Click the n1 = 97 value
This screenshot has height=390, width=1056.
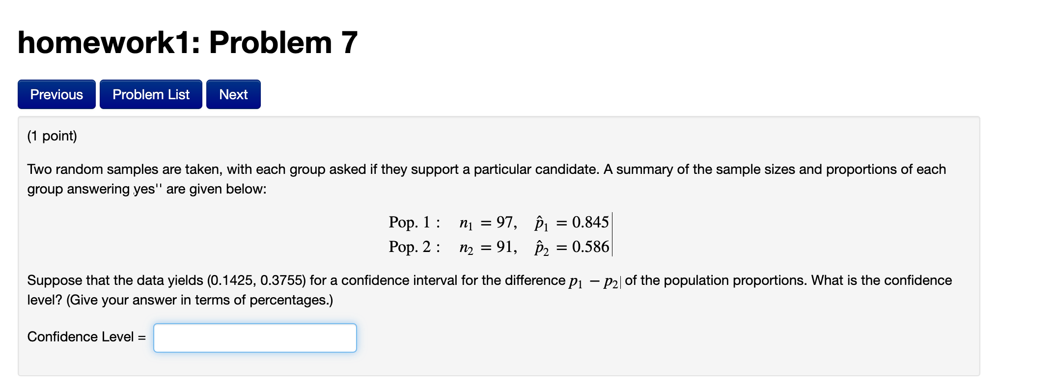487,223
